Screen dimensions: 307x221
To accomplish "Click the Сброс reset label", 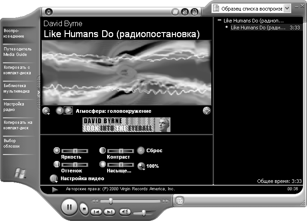I will pos(154,150).
